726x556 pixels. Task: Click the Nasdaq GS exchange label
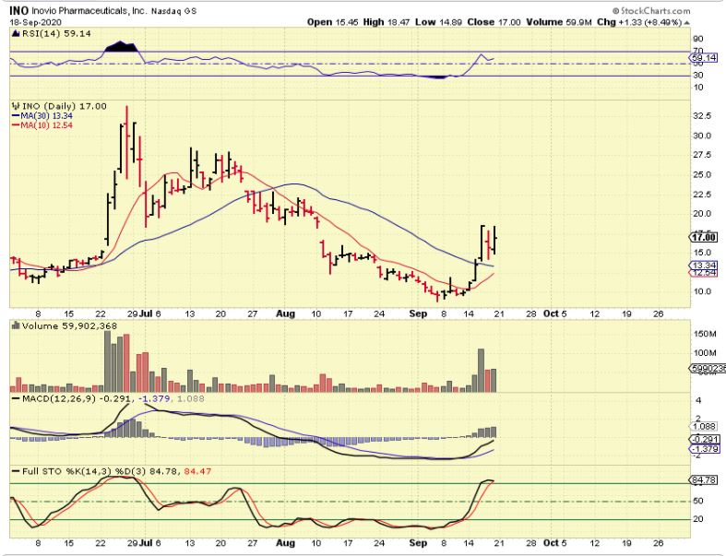point(174,11)
